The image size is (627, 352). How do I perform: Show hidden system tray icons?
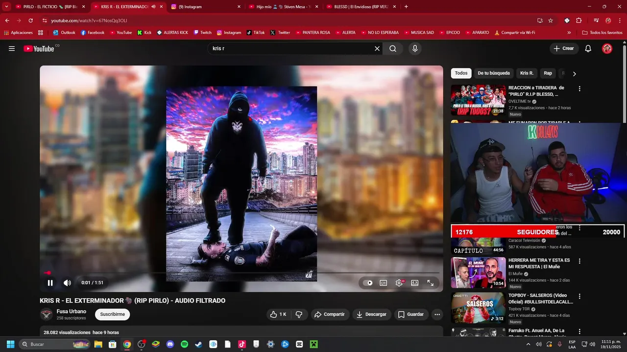coord(528,344)
